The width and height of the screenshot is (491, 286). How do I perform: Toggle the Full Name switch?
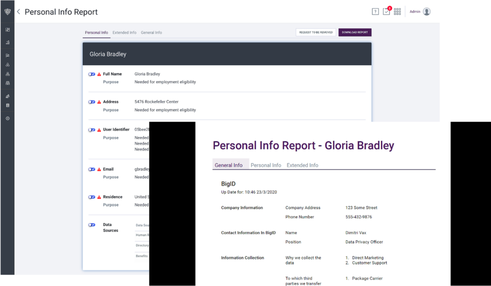[x=92, y=74]
